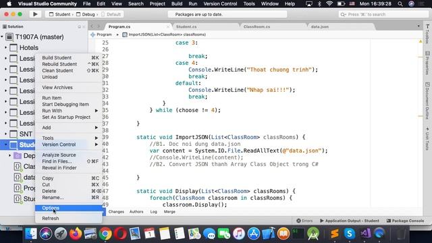Click the Program breadcrumb item
Viewport: 432px width, 243px height.
coord(101,34)
